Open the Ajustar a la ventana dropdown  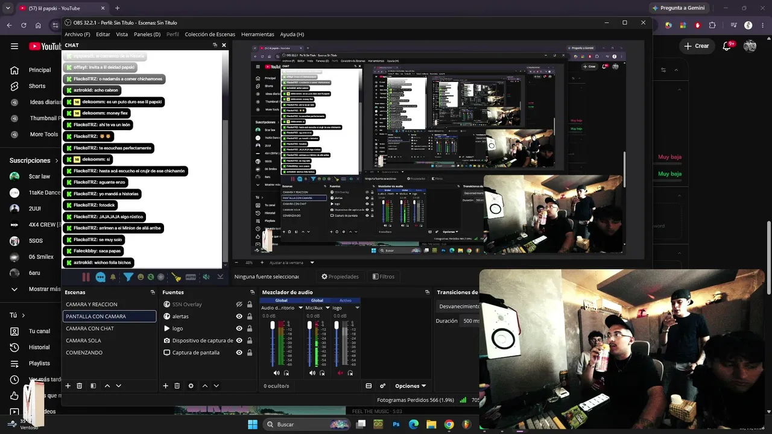tap(292, 263)
